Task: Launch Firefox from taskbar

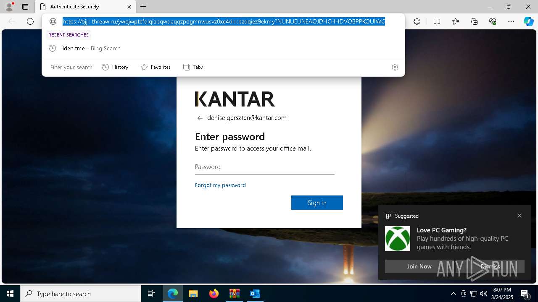Action: (x=214, y=294)
